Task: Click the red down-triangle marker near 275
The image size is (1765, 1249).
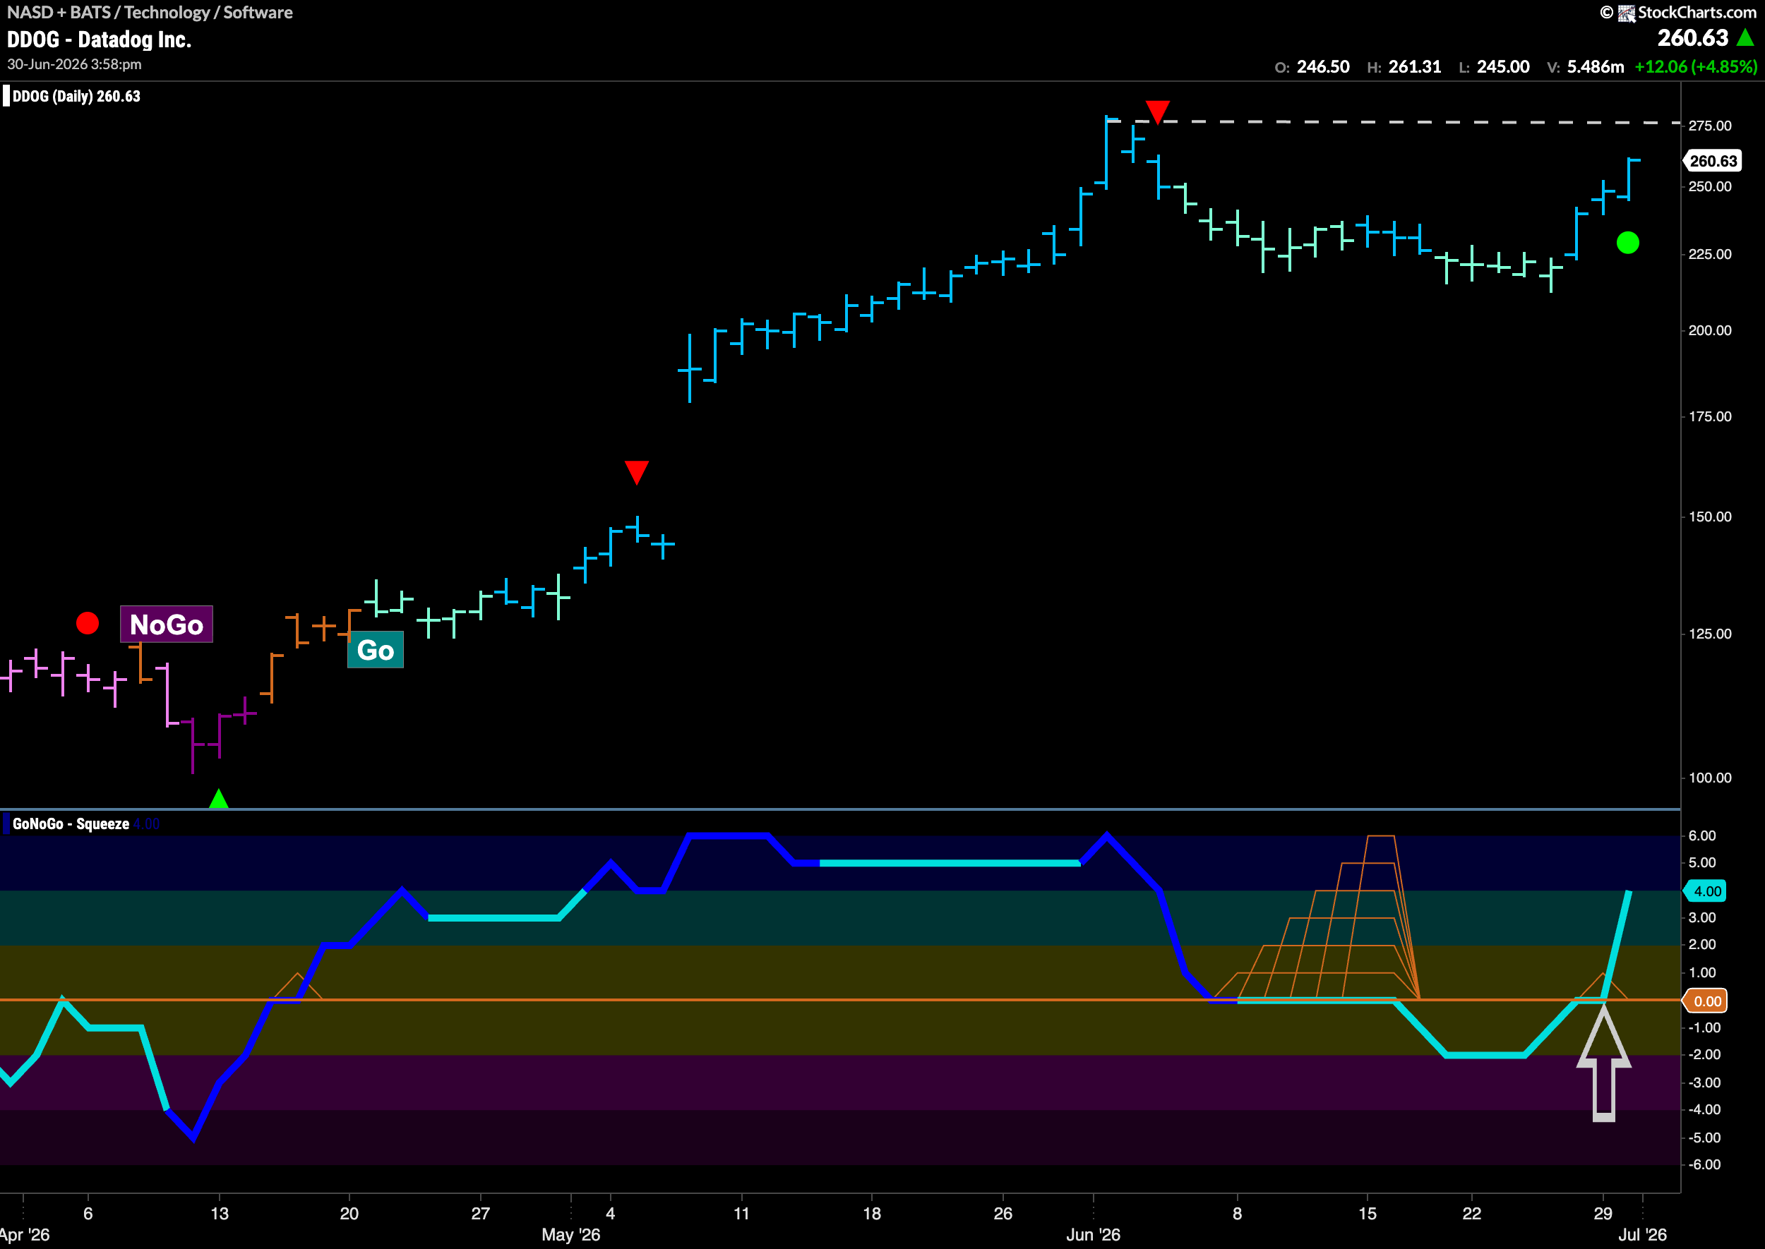Action: tap(1157, 111)
